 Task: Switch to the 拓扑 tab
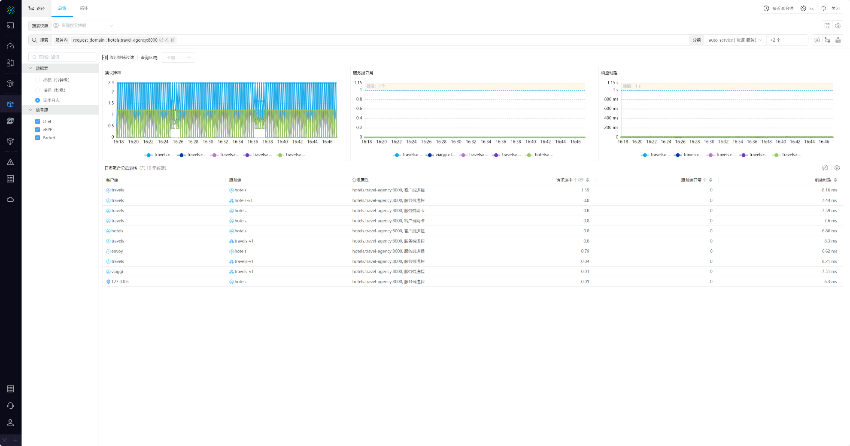pos(84,9)
